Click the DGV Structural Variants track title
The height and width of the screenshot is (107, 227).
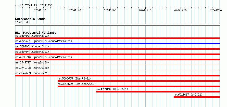(x=36, y=33)
